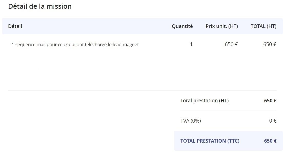Click the 'TOTAL (HT)' column header
The image size is (287, 157).
(263, 26)
